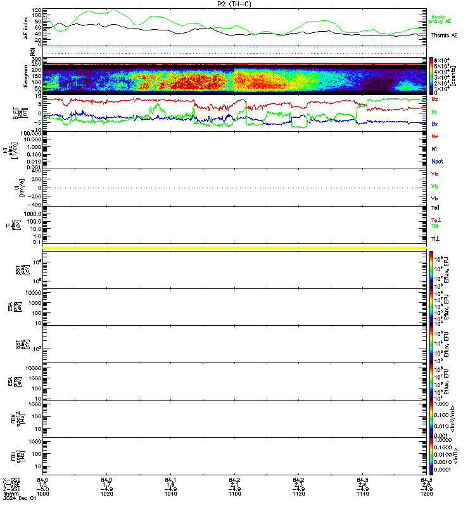The image size is (475, 507).
Task: Select the black Te parallel legend label
Action: (435, 208)
